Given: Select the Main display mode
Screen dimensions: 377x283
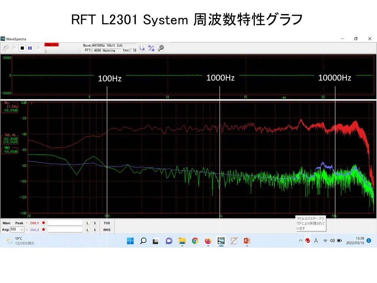Looking at the screenshot, I should point(6,223).
